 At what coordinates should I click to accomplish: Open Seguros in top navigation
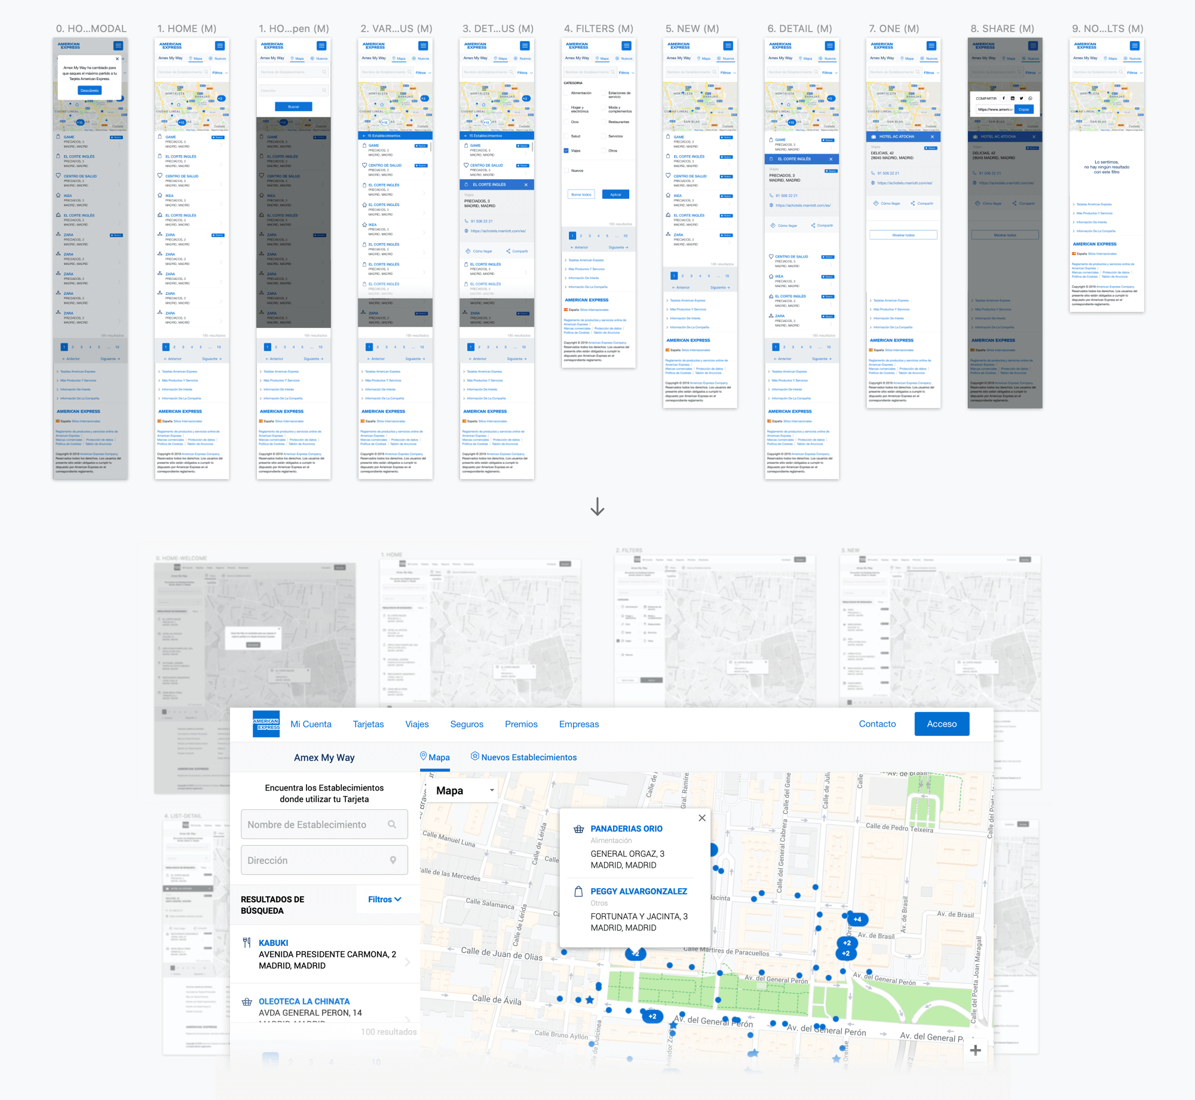(467, 724)
